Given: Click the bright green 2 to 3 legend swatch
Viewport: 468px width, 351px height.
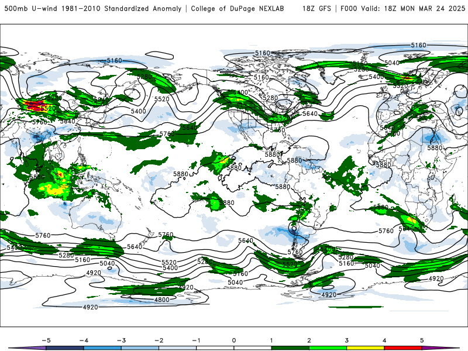Looking at the screenshot, I should tap(328, 348).
